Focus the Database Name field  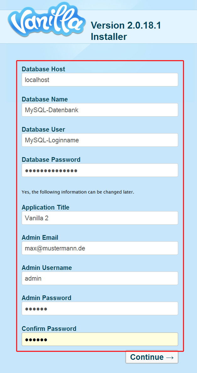[100, 110]
